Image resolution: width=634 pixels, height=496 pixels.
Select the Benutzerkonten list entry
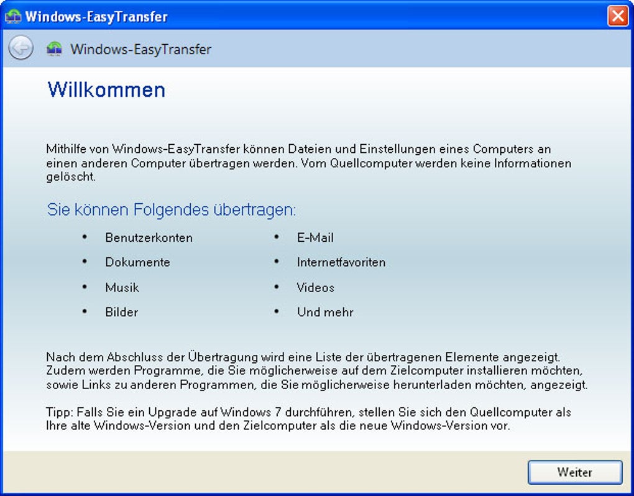click(149, 237)
